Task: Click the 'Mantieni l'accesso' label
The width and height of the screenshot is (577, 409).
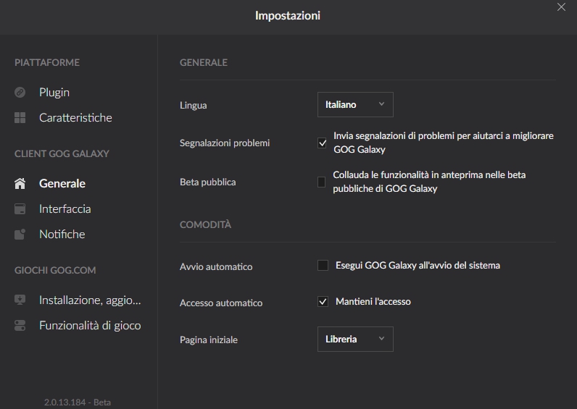Action: point(373,302)
